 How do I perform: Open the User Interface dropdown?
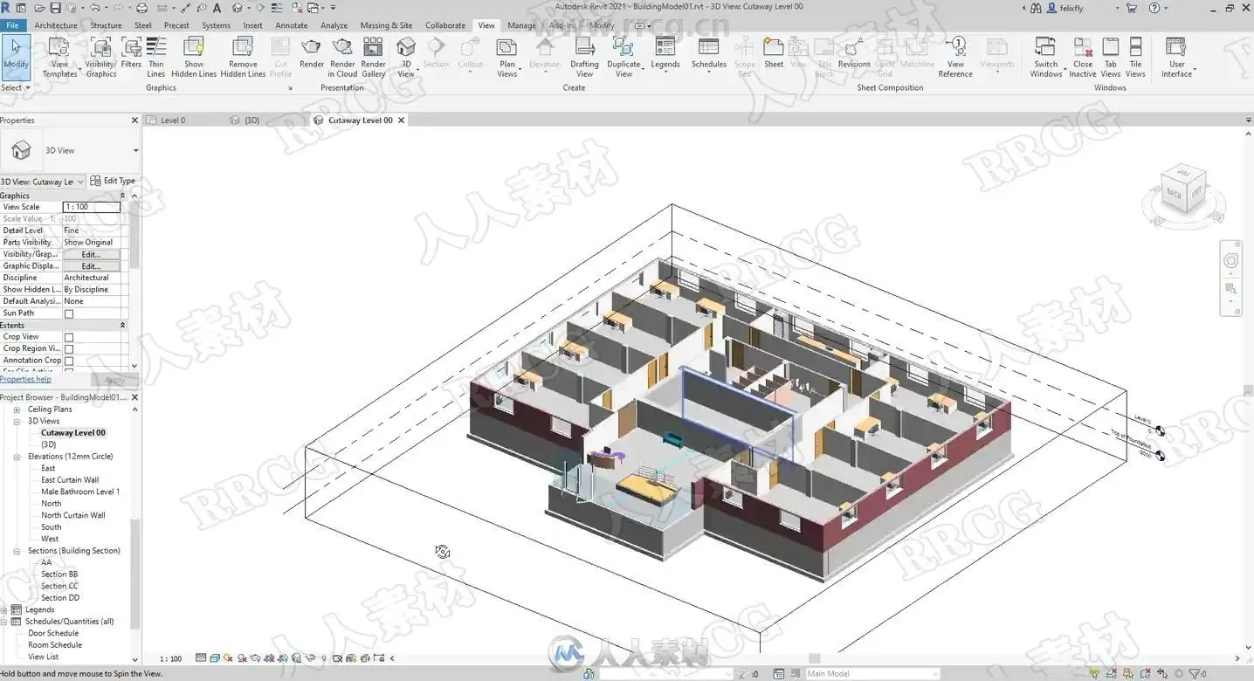point(1177,58)
